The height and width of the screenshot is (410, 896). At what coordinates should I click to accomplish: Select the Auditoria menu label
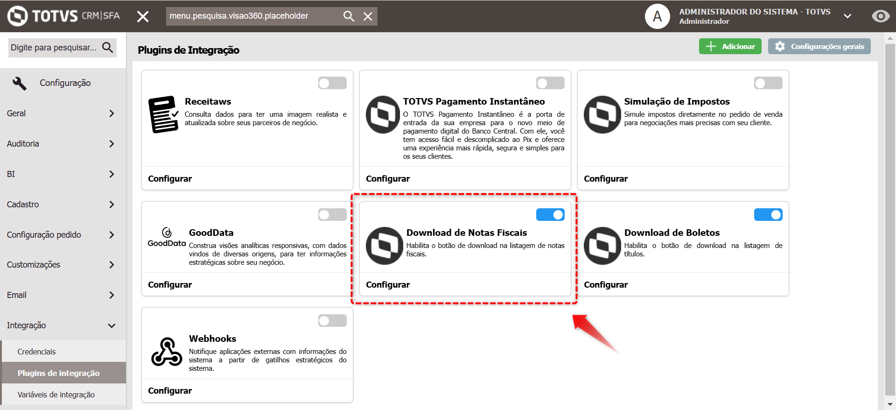point(23,144)
